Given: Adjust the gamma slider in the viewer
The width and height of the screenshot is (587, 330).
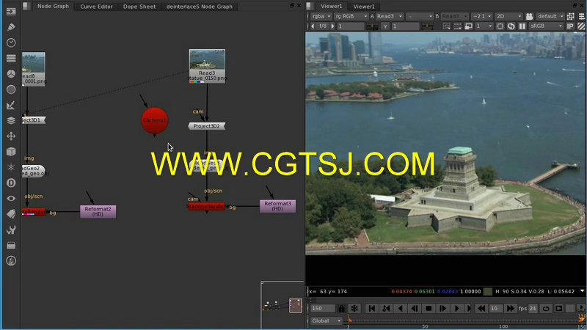Looking at the screenshot, I should tap(427, 26).
